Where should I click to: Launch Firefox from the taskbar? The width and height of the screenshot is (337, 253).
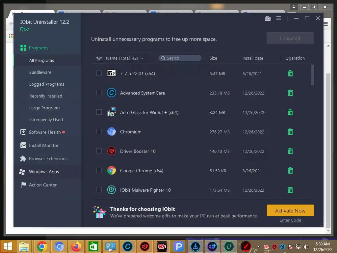click(x=76, y=246)
